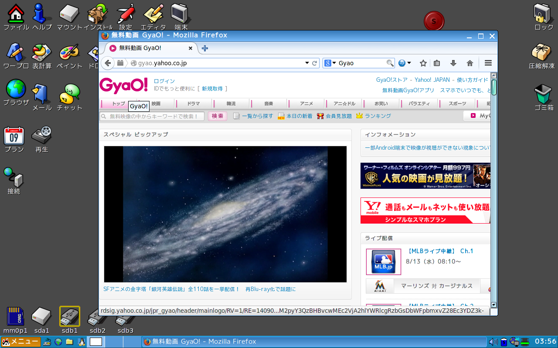Go to the Firefox home page icon

point(470,63)
